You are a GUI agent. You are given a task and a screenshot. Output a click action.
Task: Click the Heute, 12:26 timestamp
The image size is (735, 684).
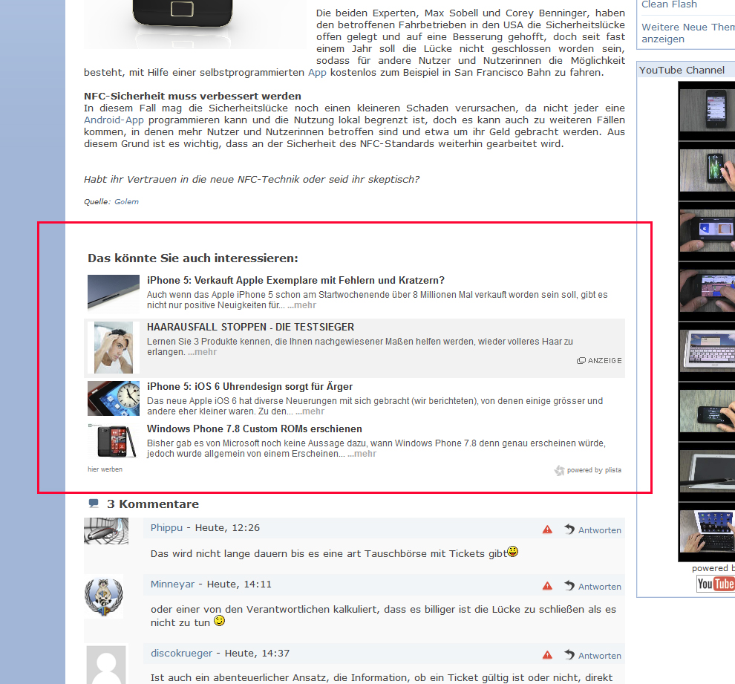(227, 528)
